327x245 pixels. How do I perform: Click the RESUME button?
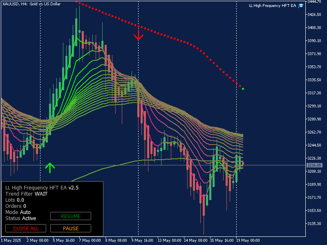(71, 216)
